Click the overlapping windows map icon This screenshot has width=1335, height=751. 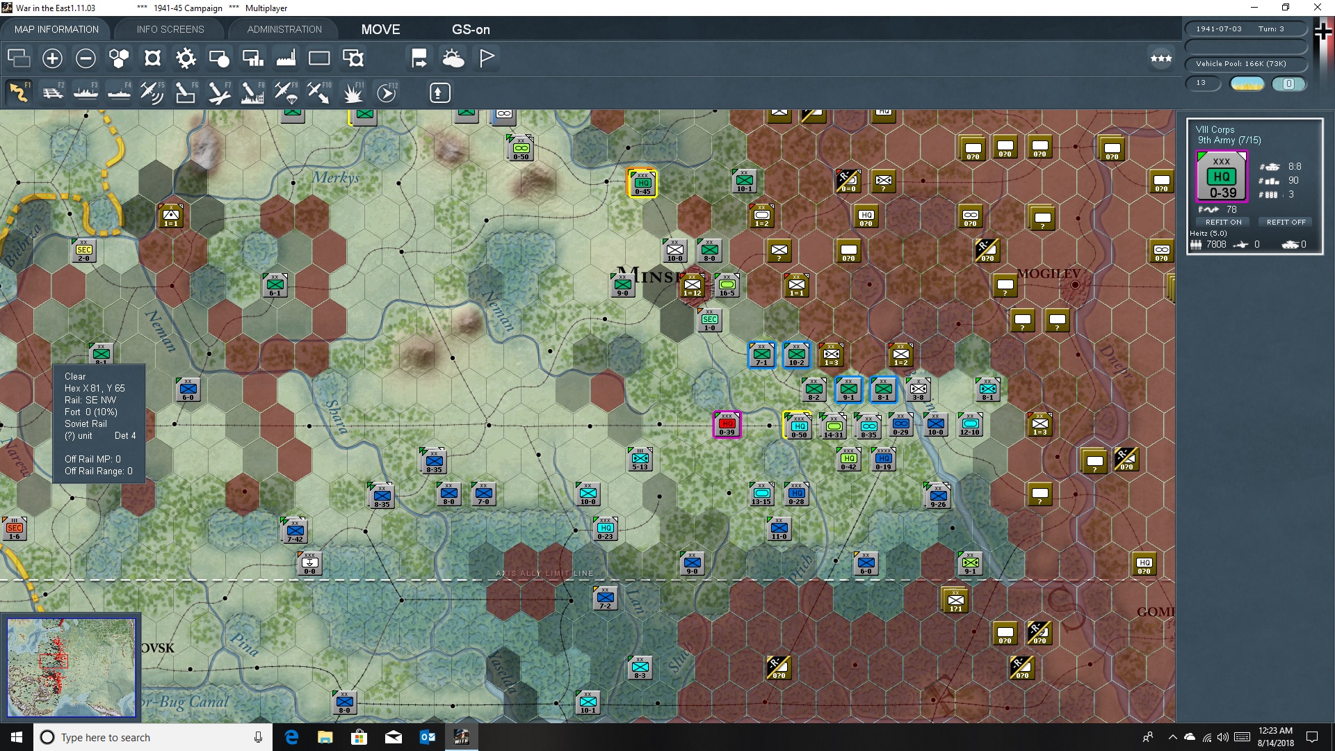[x=19, y=58]
